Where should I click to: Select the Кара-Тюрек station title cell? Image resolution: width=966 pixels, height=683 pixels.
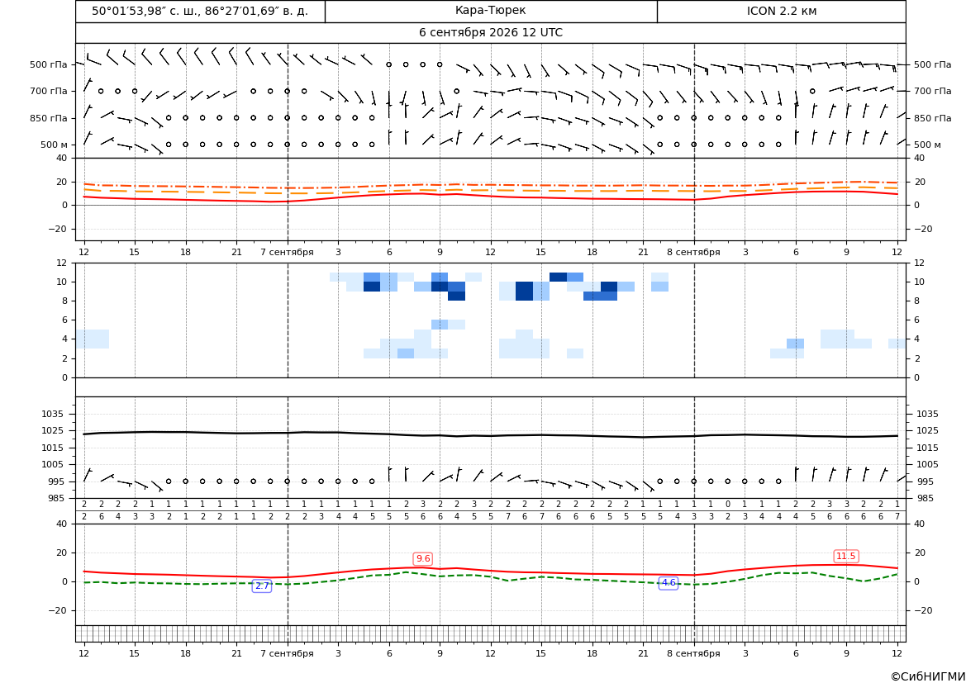[x=491, y=11]
